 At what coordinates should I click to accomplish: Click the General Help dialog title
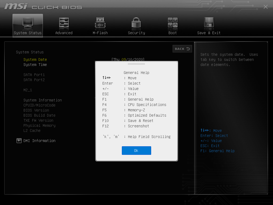[136, 73]
